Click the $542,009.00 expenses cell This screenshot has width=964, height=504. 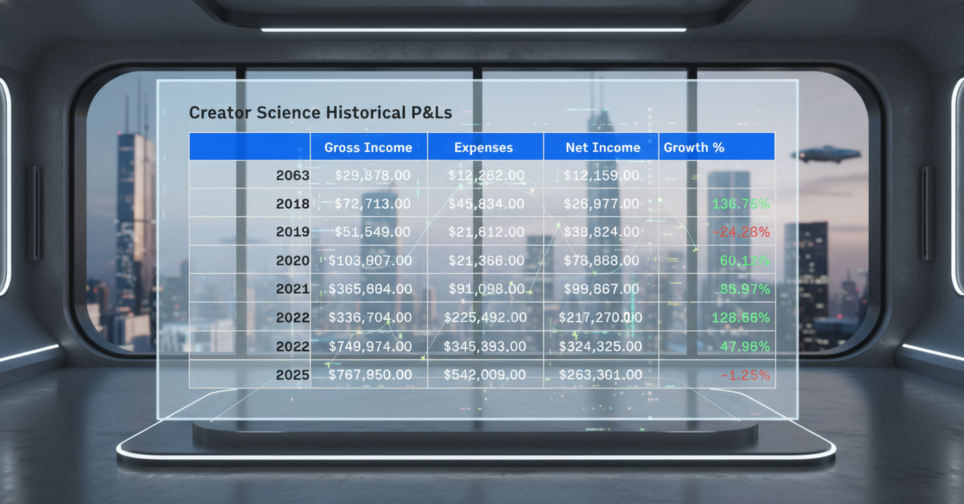coord(485,375)
